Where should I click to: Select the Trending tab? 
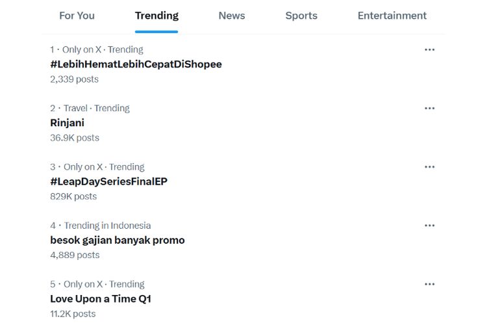pos(156,16)
